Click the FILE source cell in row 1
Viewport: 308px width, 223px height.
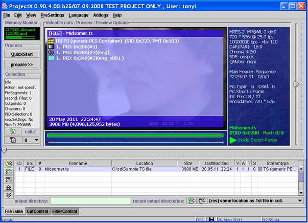30,169
